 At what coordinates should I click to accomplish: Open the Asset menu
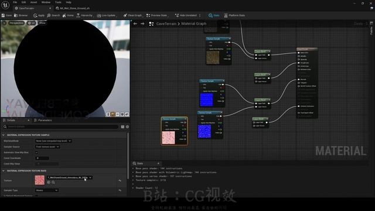[x=33, y=2]
